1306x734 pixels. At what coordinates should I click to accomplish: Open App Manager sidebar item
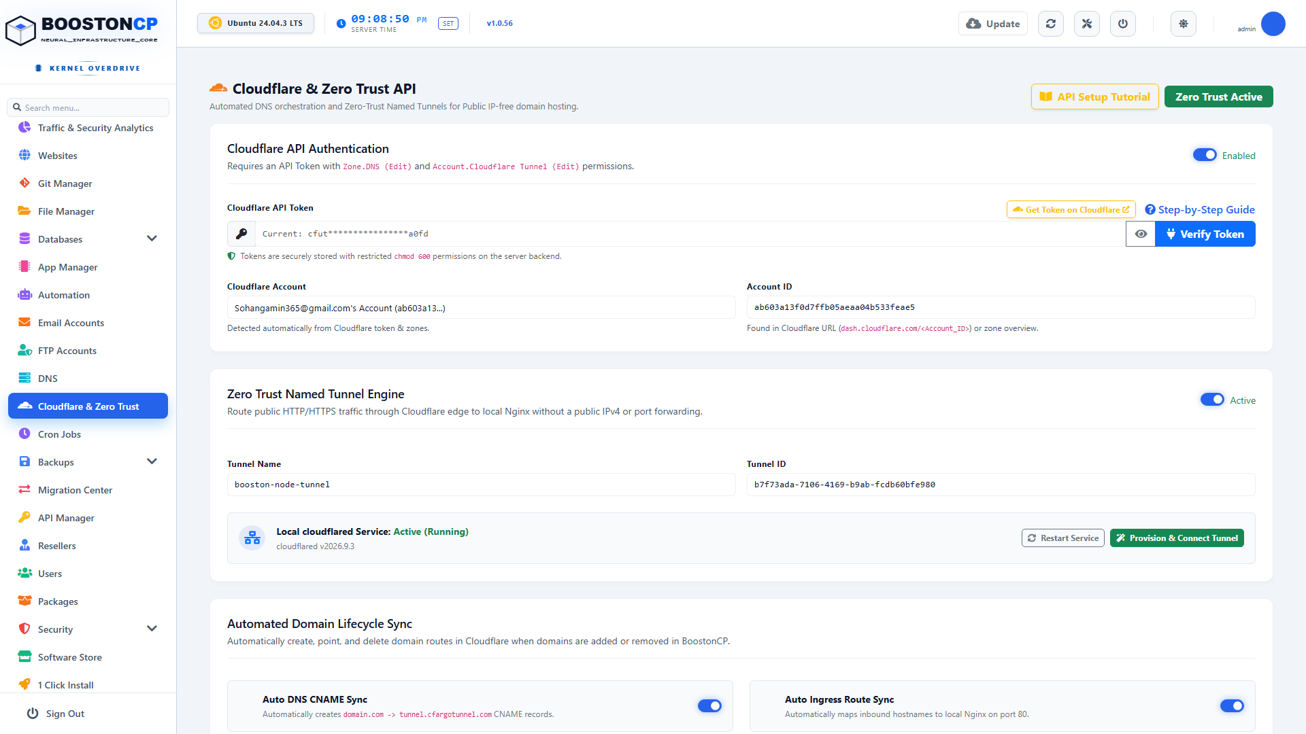click(x=88, y=267)
